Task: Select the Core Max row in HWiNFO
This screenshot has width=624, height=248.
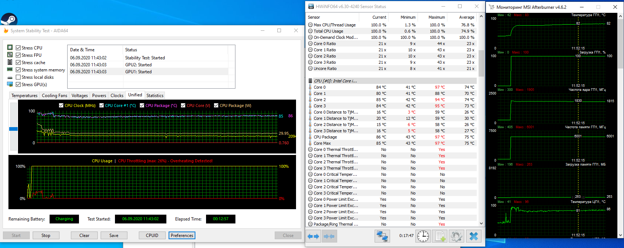Action: [x=392, y=143]
